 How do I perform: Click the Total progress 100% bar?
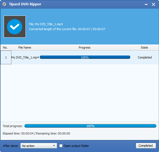pyautogui.click(x=90, y=126)
